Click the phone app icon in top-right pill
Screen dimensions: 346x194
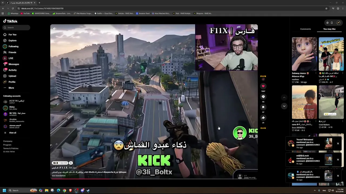(332, 23)
